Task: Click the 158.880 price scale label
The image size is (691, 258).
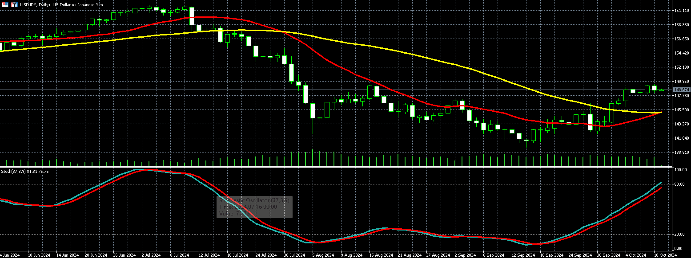Action: pyautogui.click(x=682, y=25)
